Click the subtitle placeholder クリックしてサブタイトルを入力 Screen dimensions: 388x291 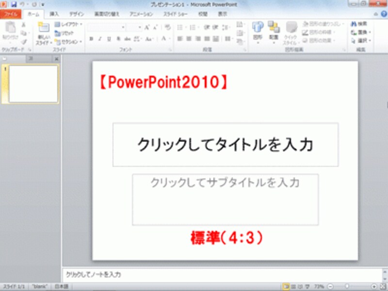226,200
